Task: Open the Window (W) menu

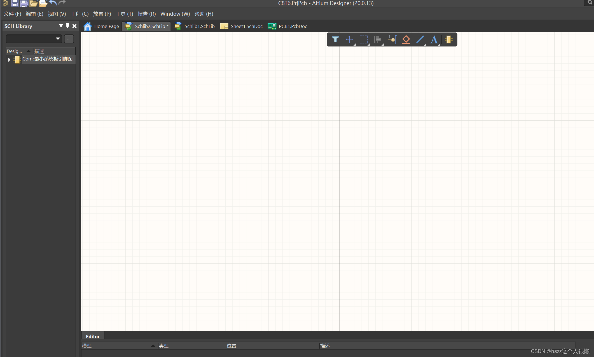Action: tap(175, 14)
